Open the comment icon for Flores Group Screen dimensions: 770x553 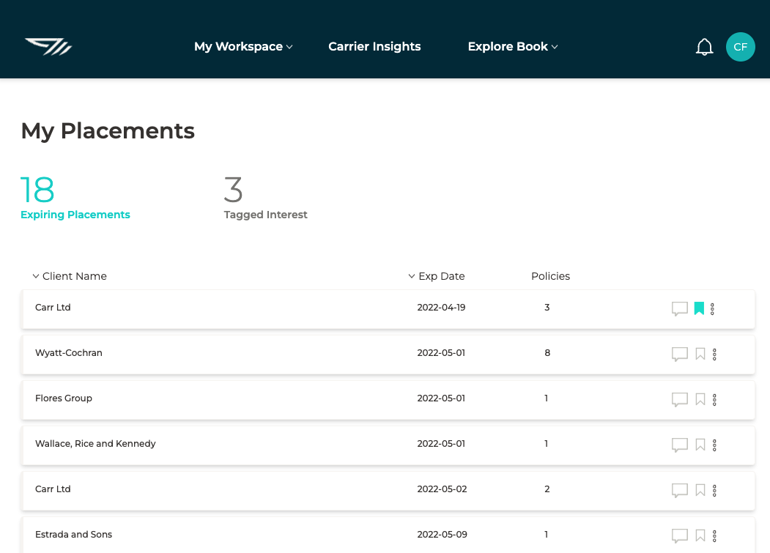679,400
